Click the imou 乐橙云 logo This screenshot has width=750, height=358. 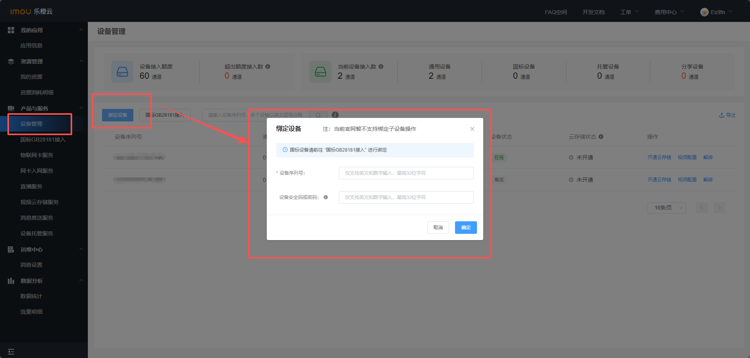31,12
